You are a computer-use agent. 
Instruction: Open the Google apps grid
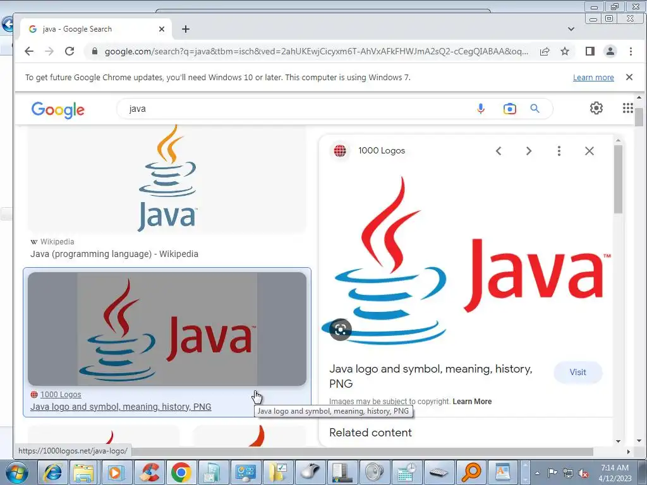pos(627,108)
